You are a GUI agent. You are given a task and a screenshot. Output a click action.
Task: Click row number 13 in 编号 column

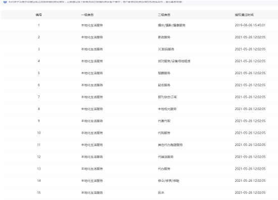38,169
